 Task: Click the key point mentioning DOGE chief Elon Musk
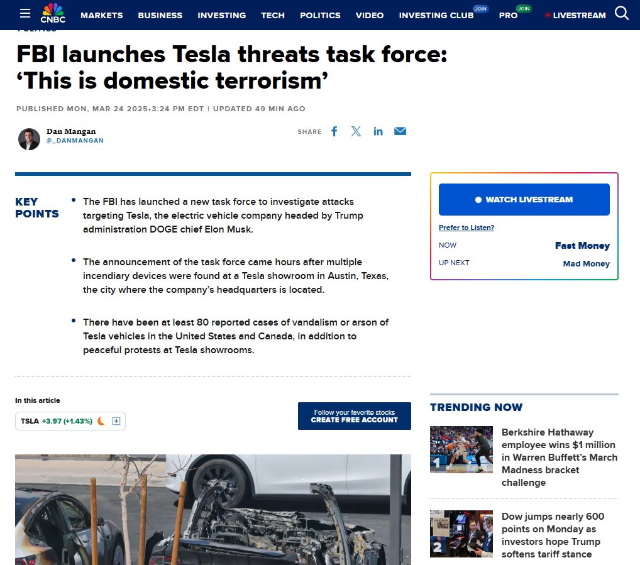click(223, 216)
